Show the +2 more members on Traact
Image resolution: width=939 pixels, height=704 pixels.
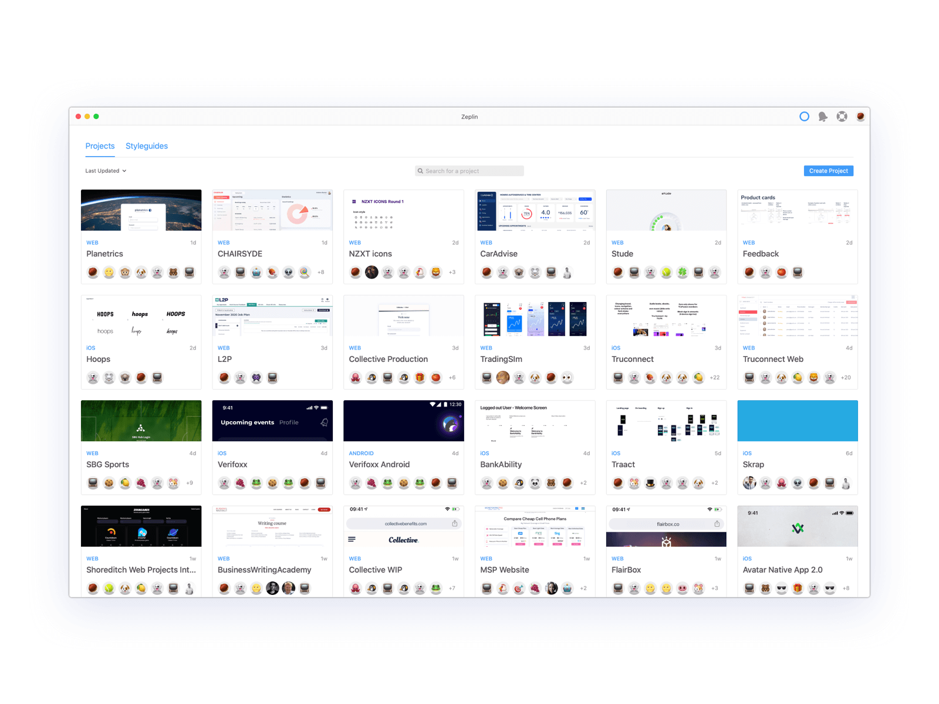pos(715,483)
